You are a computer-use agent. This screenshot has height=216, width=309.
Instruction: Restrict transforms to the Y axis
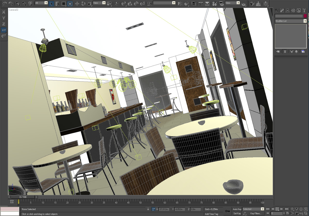(4, 18)
